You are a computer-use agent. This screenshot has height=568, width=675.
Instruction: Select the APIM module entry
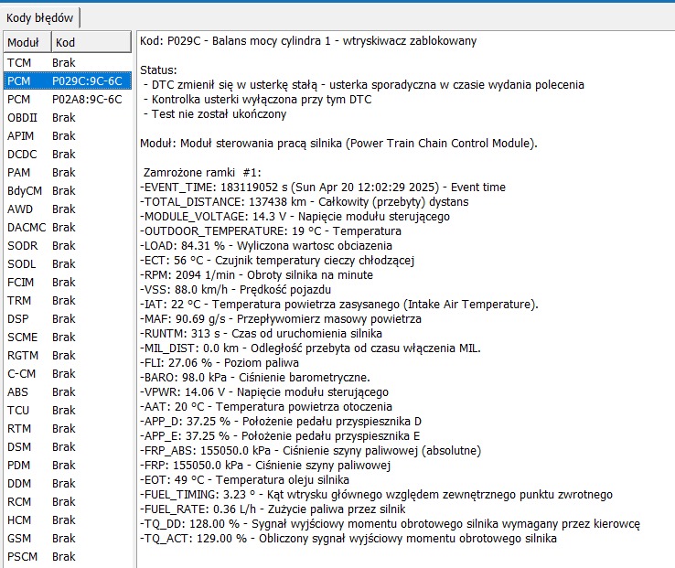(x=66, y=135)
